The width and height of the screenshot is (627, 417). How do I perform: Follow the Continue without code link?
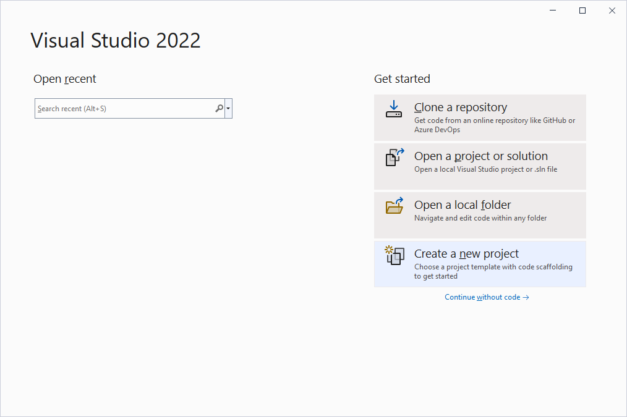click(487, 297)
